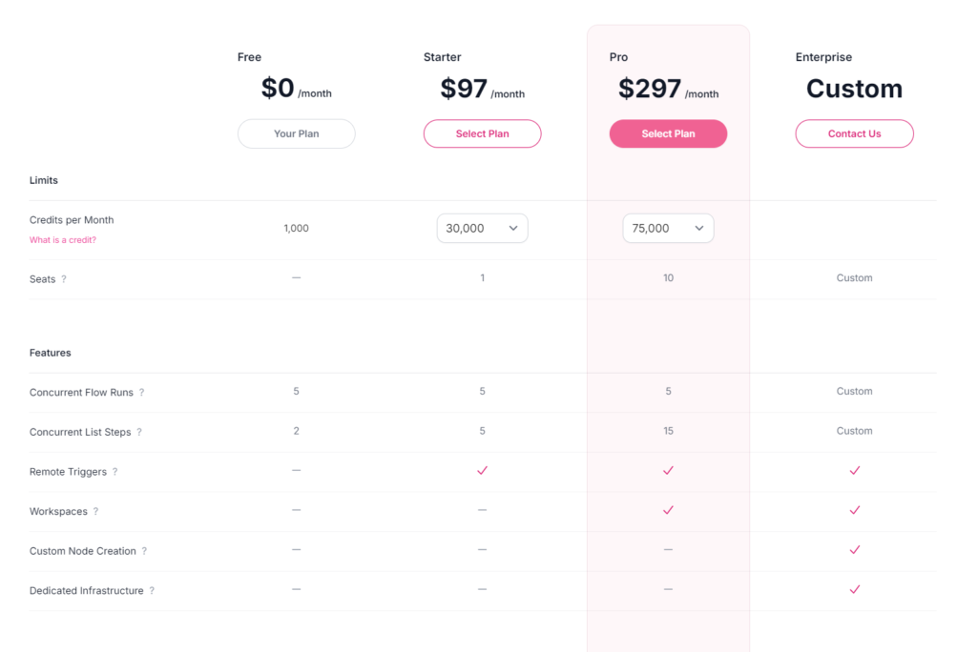The height and width of the screenshot is (652, 977).
Task: Click the Starter Remote Triggers checkmark
Action: click(482, 470)
